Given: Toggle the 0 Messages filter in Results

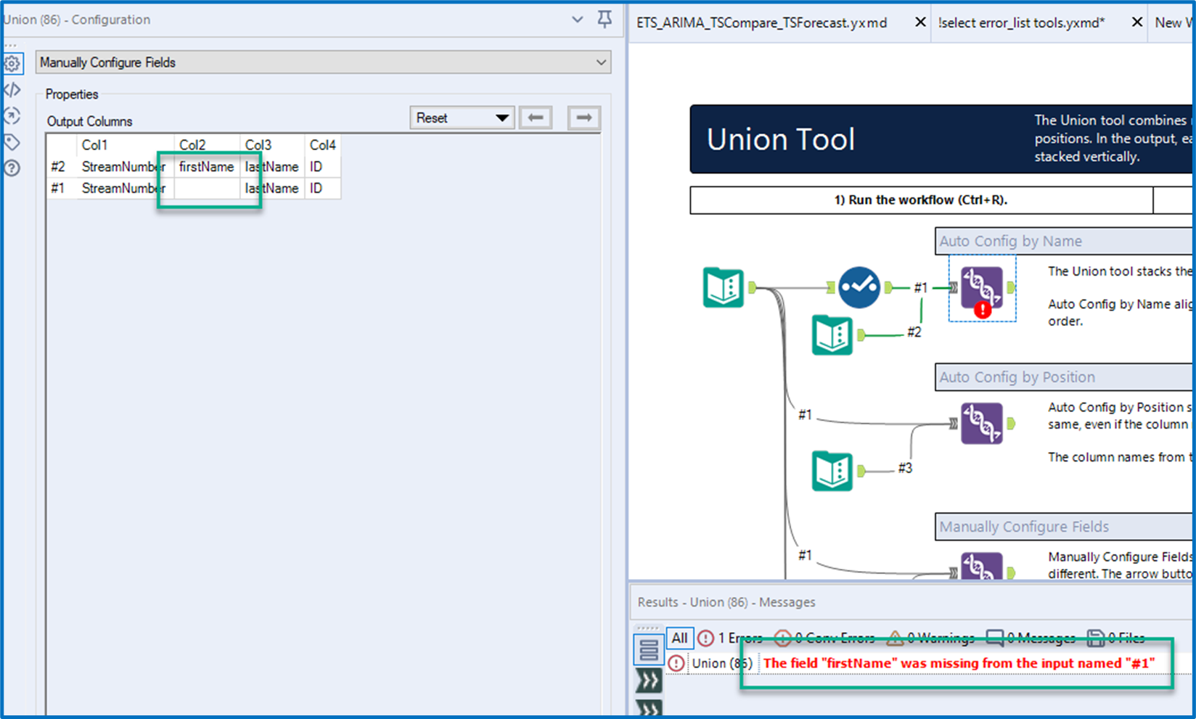Looking at the screenshot, I should pos(1031,638).
